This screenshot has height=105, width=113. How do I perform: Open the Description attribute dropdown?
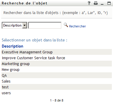click(15, 25)
